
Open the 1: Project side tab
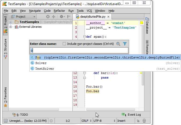pos(5,25)
